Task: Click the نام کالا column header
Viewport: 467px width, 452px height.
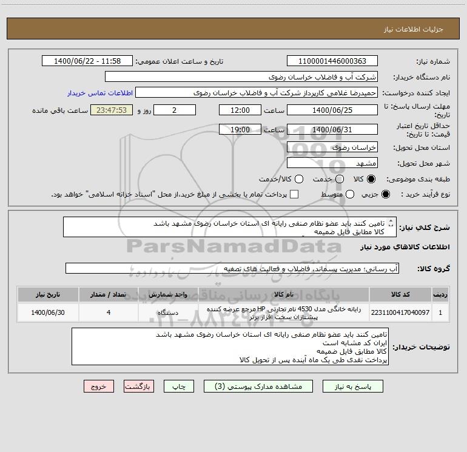Action: (284, 294)
